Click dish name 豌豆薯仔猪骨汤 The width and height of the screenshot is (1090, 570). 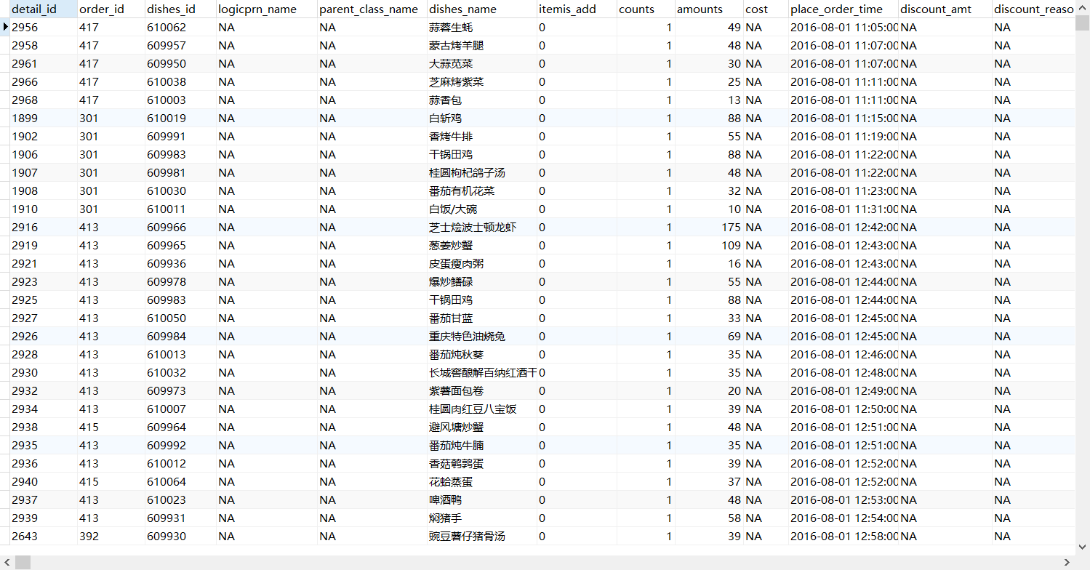coord(467,536)
